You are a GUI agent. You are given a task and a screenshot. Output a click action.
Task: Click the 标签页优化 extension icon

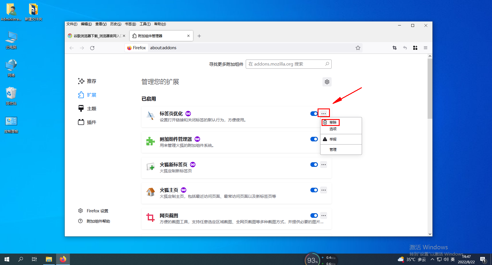click(x=151, y=116)
